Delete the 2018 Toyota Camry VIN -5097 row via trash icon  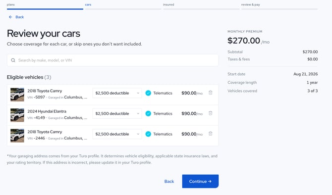[x=210, y=93]
